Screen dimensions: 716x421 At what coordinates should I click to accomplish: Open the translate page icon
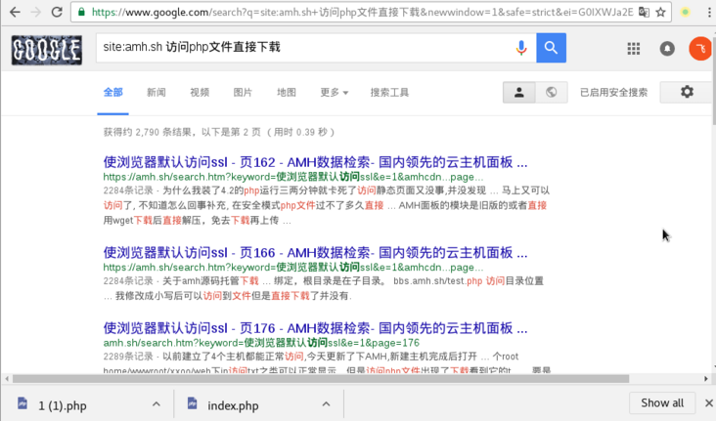click(644, 13)
